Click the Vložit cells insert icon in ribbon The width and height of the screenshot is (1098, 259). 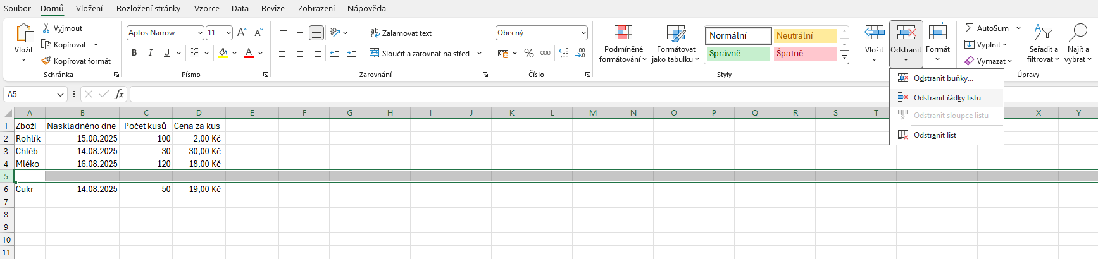tap(875, 33)
